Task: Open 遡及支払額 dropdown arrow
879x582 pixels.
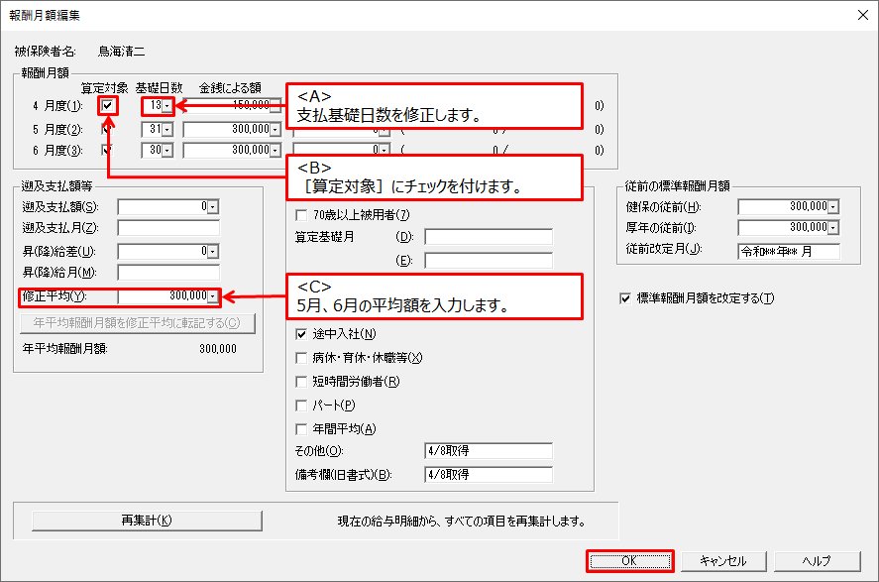Action: click(x=213, y=206)
